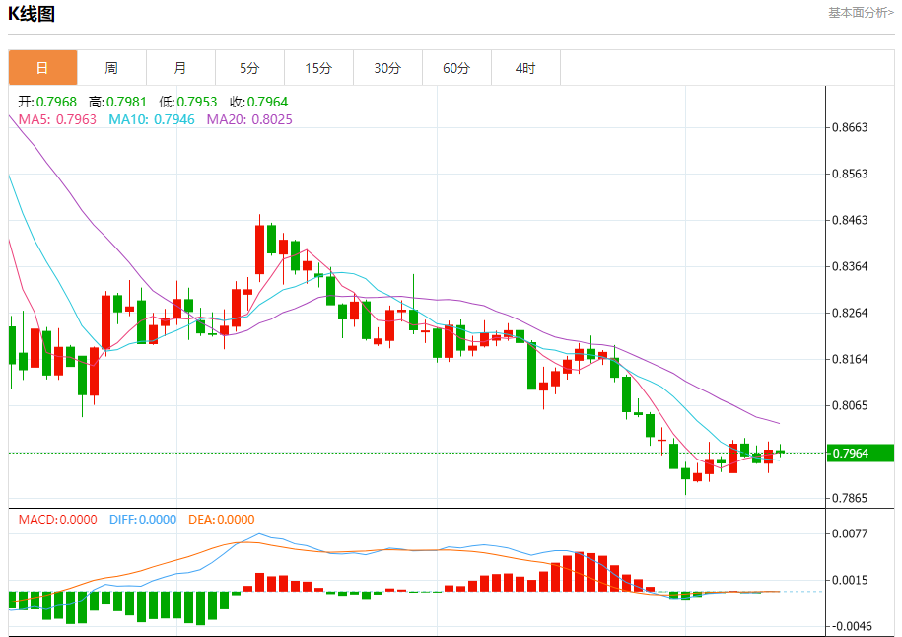Click the 0.8264 price axis label
Screen dimensions: 902x637
(850, 313)
